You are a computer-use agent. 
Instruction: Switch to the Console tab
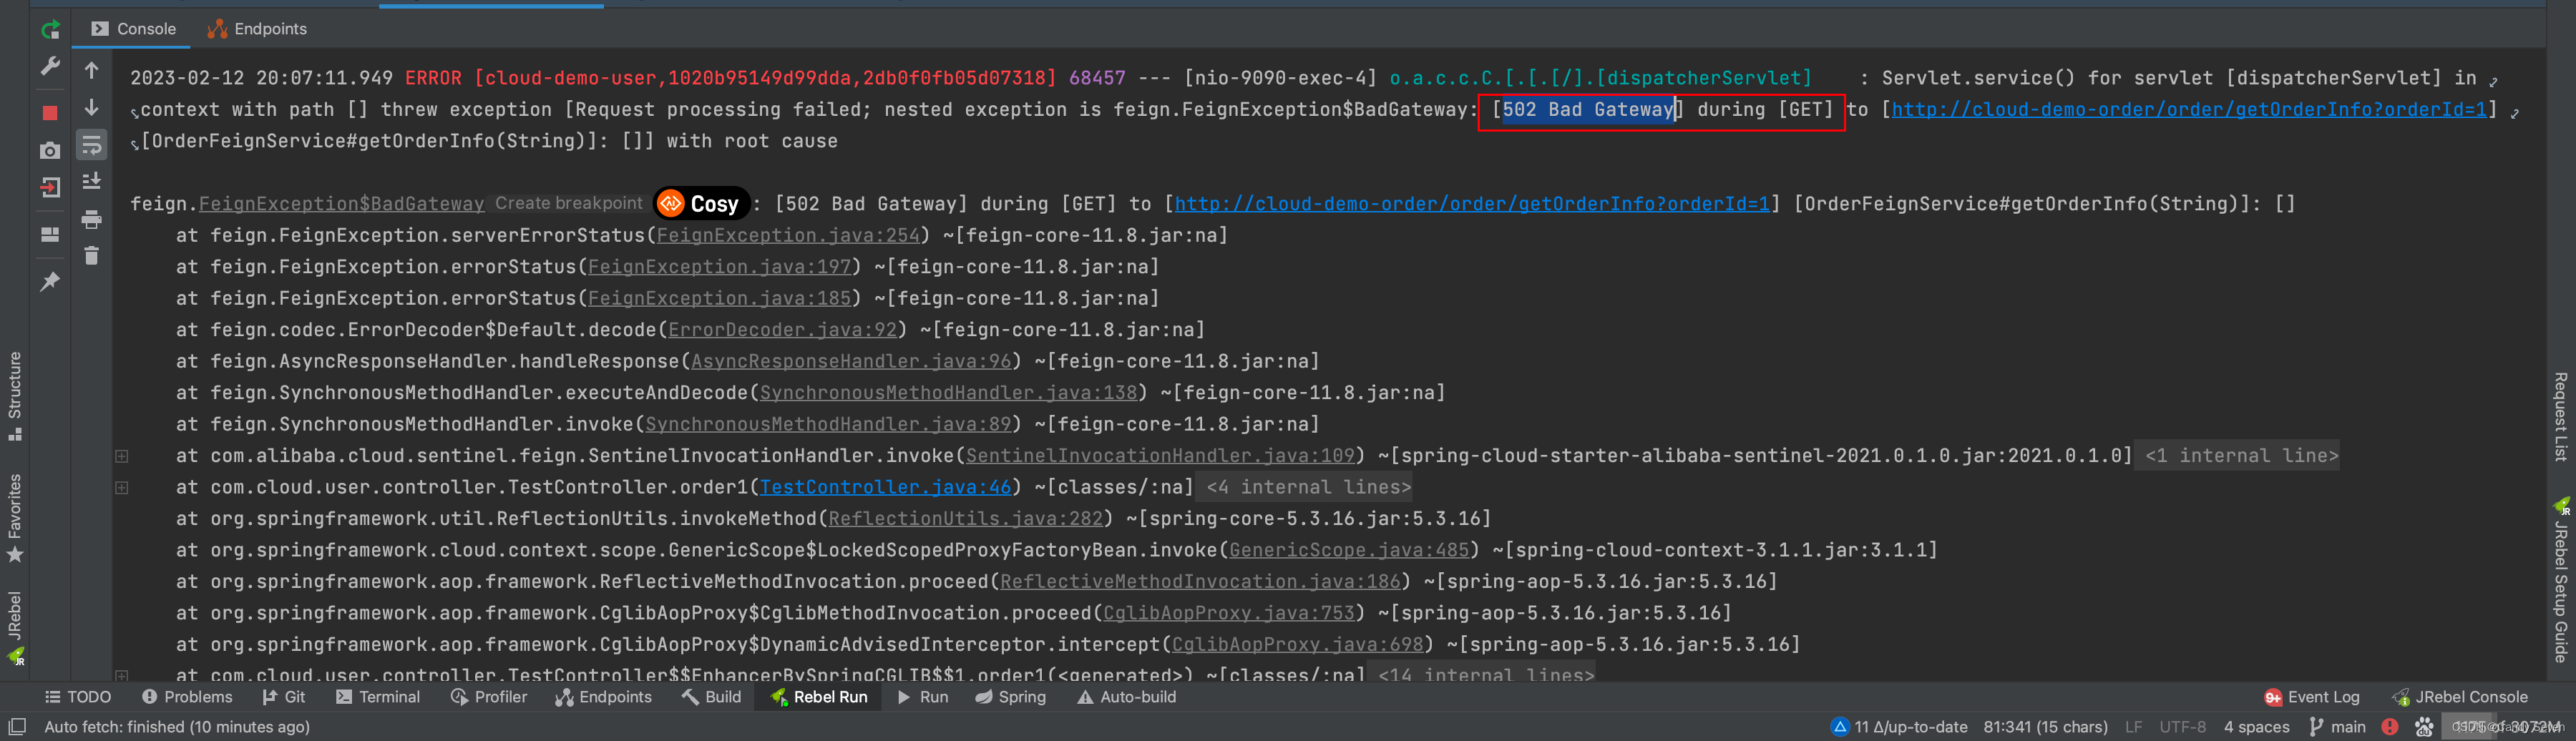(133, 29)
